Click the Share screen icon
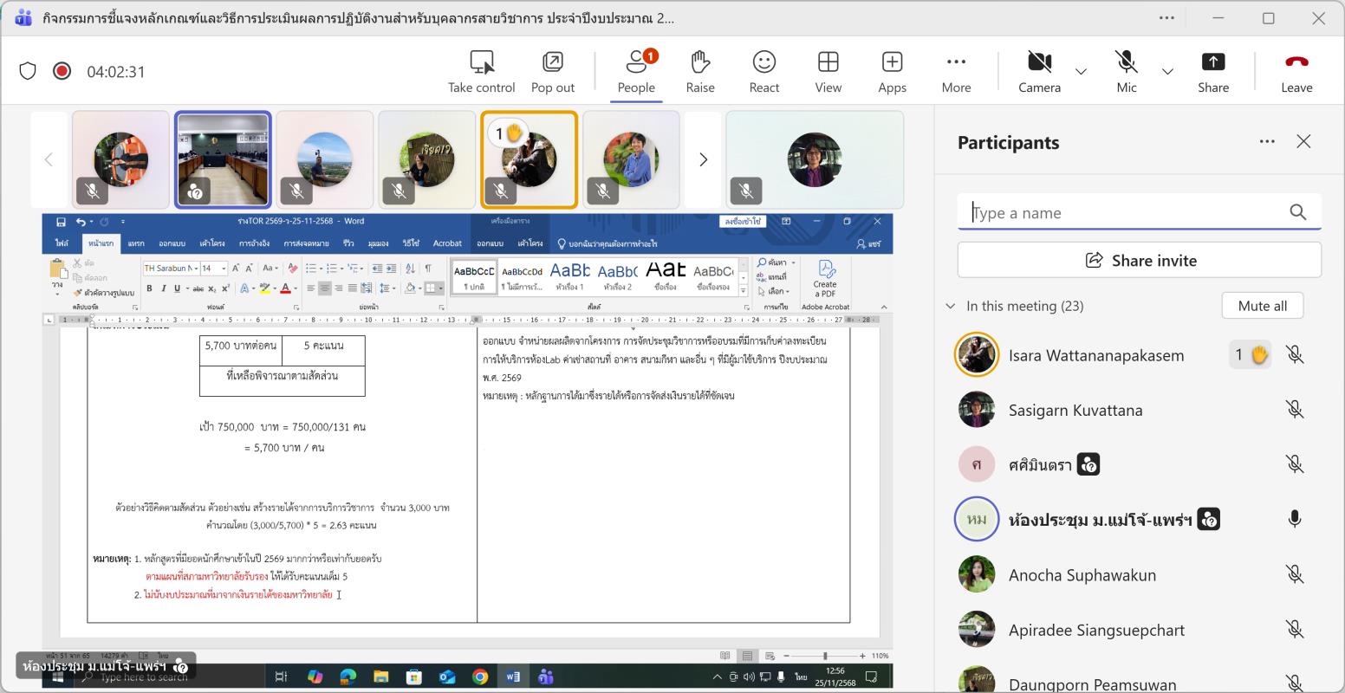Screen dimensions: 1345x693 click(x=1212, y=62)
